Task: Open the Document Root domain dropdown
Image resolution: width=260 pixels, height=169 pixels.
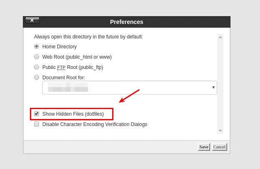Action: point(129,88)
